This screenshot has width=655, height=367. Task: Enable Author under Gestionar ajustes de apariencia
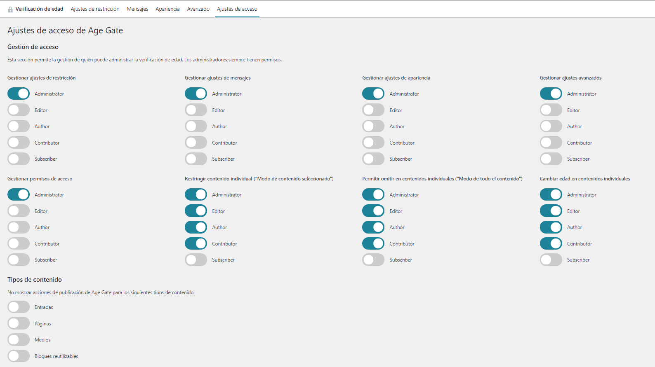tap(373, 126)
